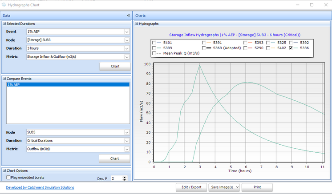The height and width of the screenshot is (194, 332).
Task: Enable the Flag embedded bursts checkbox
Action: point(8,177)
